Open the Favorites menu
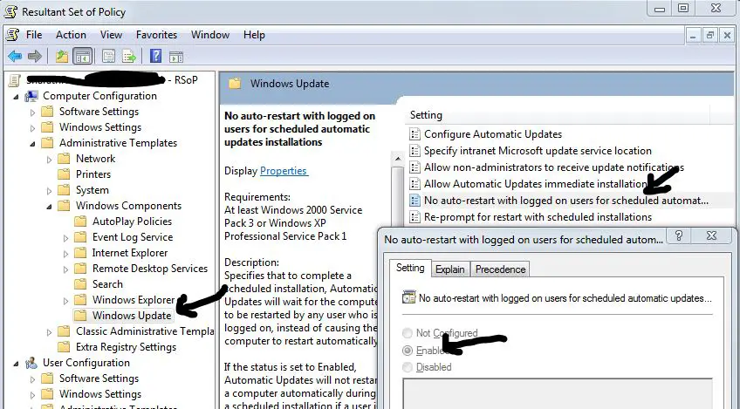 tap(157, 35)
